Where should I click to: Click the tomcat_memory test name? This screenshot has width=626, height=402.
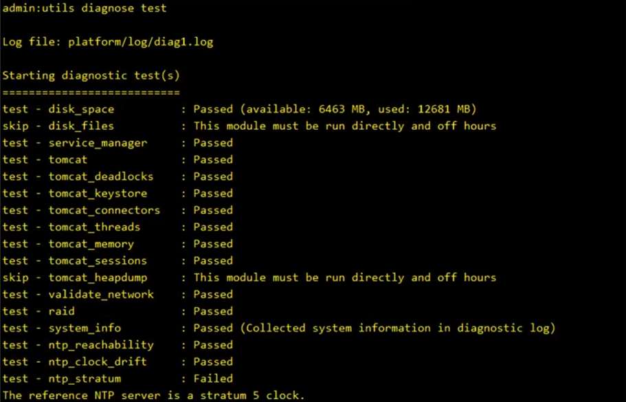click(x=91, y=244)
